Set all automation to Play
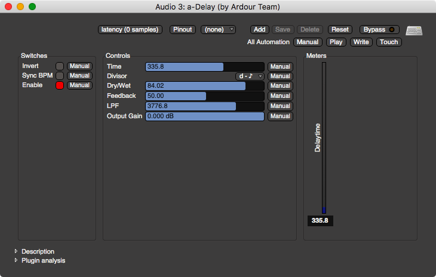436x277 pixels. (x=336, y=42)
